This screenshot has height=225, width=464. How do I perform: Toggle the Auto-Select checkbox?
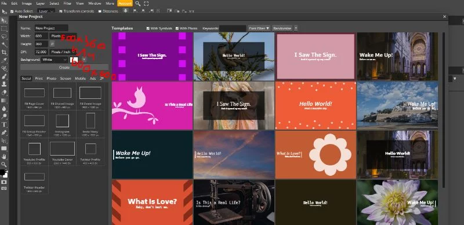[12, 11]
